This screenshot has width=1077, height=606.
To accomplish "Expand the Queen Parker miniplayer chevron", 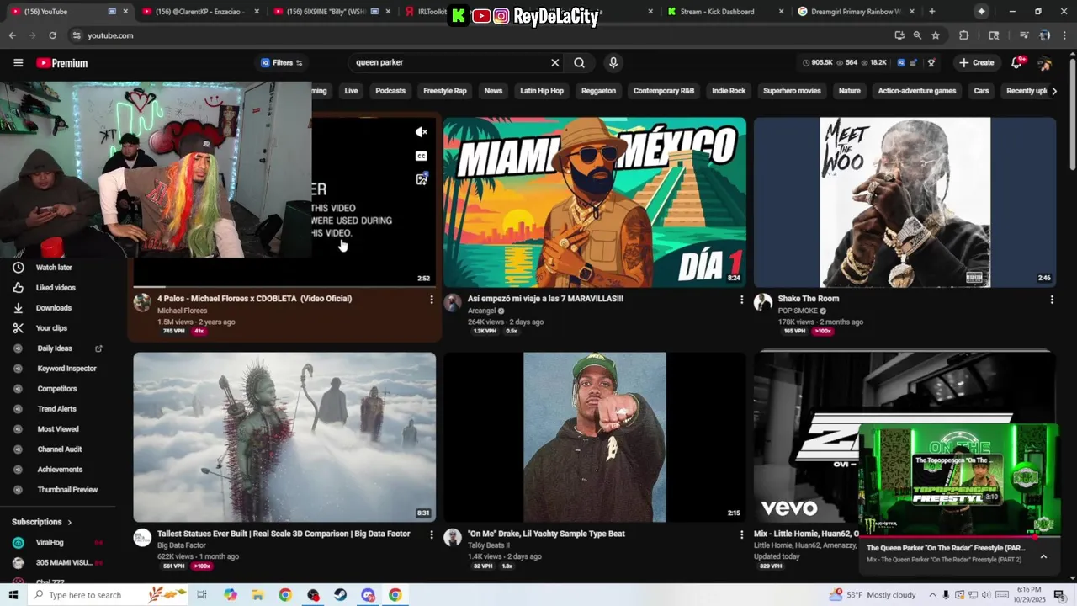I will [1043, 556].
